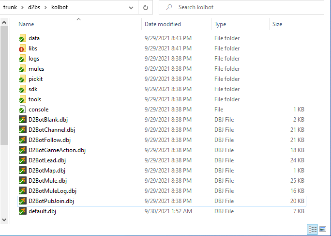Switch to large thumbnails view layout
331x236 pixels.
coord(323,229)
